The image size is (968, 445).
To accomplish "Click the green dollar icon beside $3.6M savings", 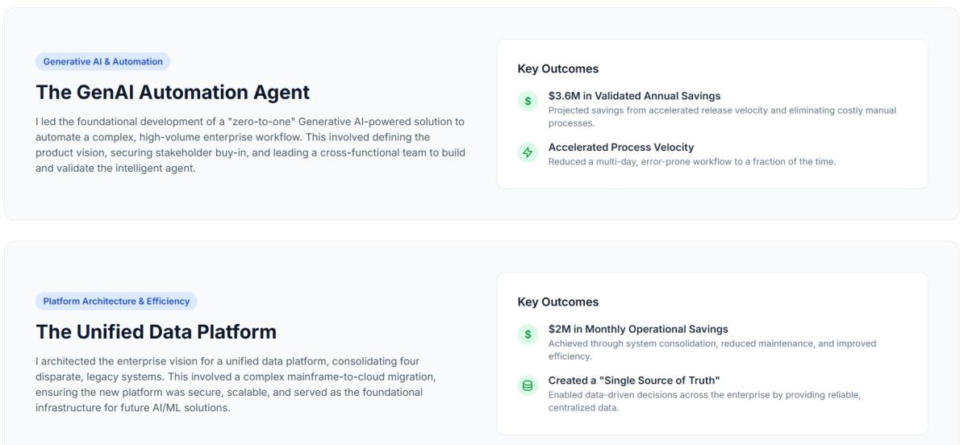I will click(x=528, y=102).
